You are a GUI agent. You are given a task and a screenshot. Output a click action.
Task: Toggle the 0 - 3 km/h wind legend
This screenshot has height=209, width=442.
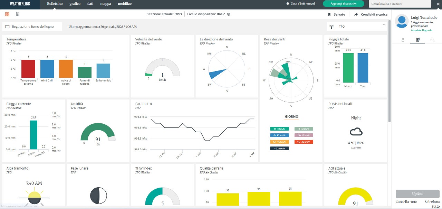click(279, 129)
